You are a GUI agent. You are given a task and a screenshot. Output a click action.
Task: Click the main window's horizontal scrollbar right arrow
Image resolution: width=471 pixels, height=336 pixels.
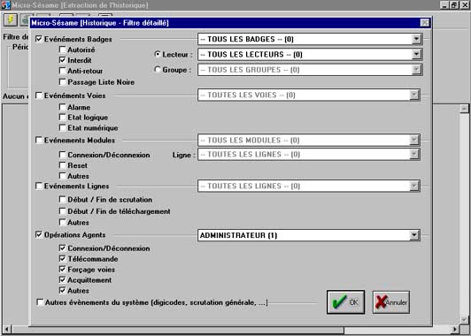tap(456, 329)
